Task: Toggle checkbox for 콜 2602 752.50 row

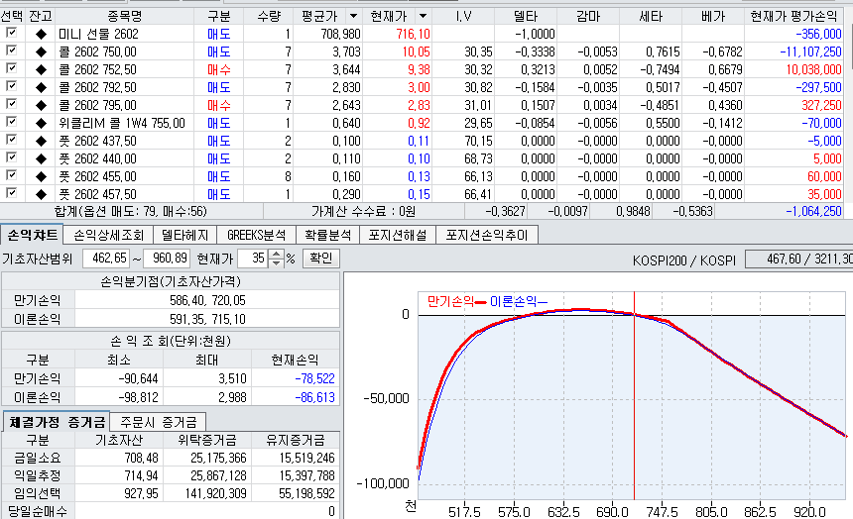Action: coord(11,68)
